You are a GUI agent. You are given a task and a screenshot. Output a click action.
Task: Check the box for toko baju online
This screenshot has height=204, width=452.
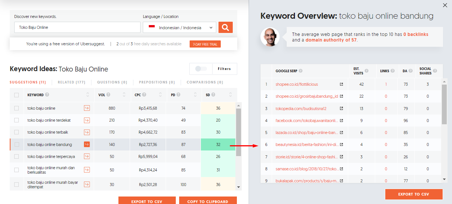pyautogui.click(x=16, y=108)
